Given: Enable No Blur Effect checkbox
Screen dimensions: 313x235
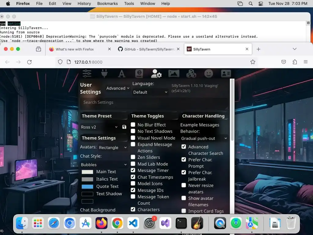Looking at the screenshot, I should [133, 125].
